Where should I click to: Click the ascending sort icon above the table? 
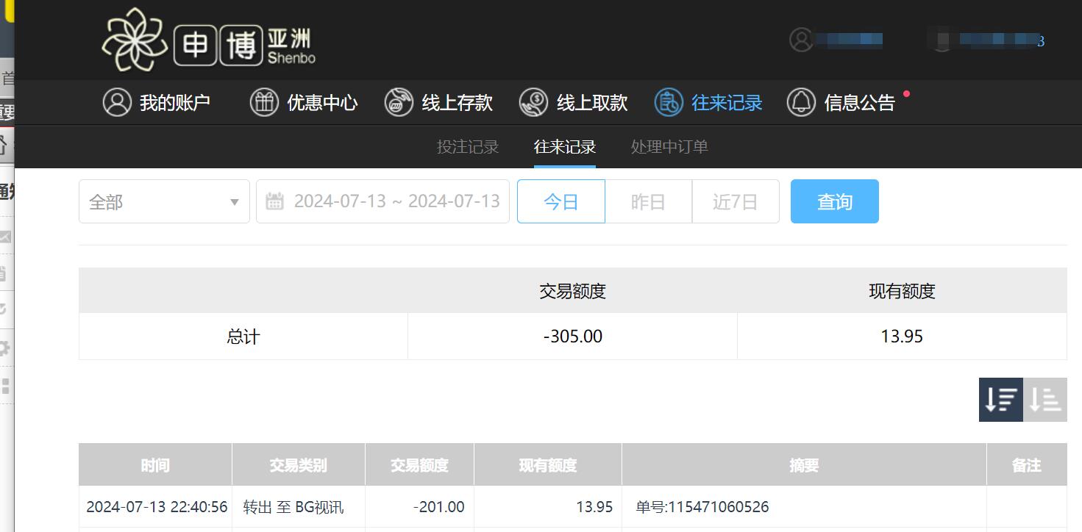(1045, 399)
